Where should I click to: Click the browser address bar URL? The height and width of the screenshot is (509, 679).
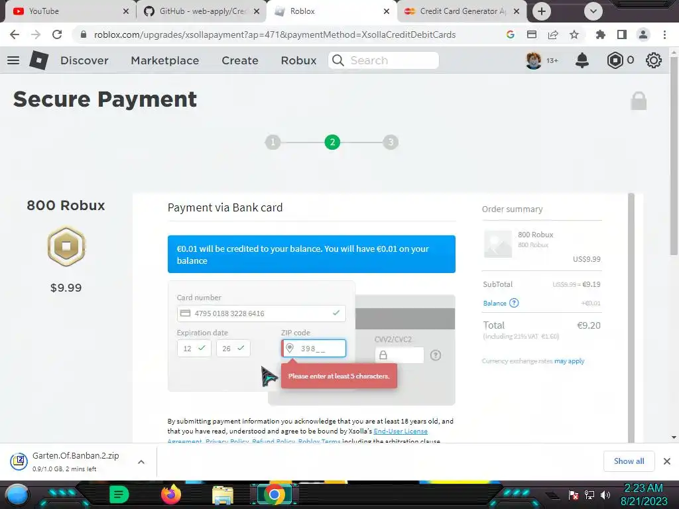click(275, 34)
